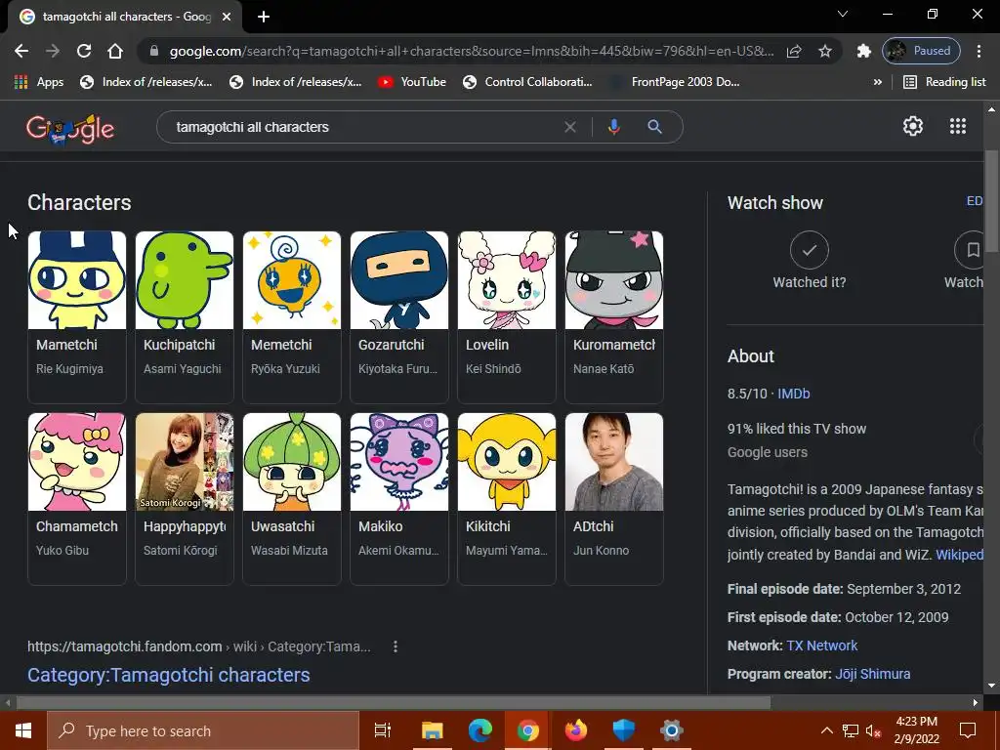Screen dimensions: 1000x750
Task: Open the Control Collaborati... bookmark
Action: pos(527,82)
